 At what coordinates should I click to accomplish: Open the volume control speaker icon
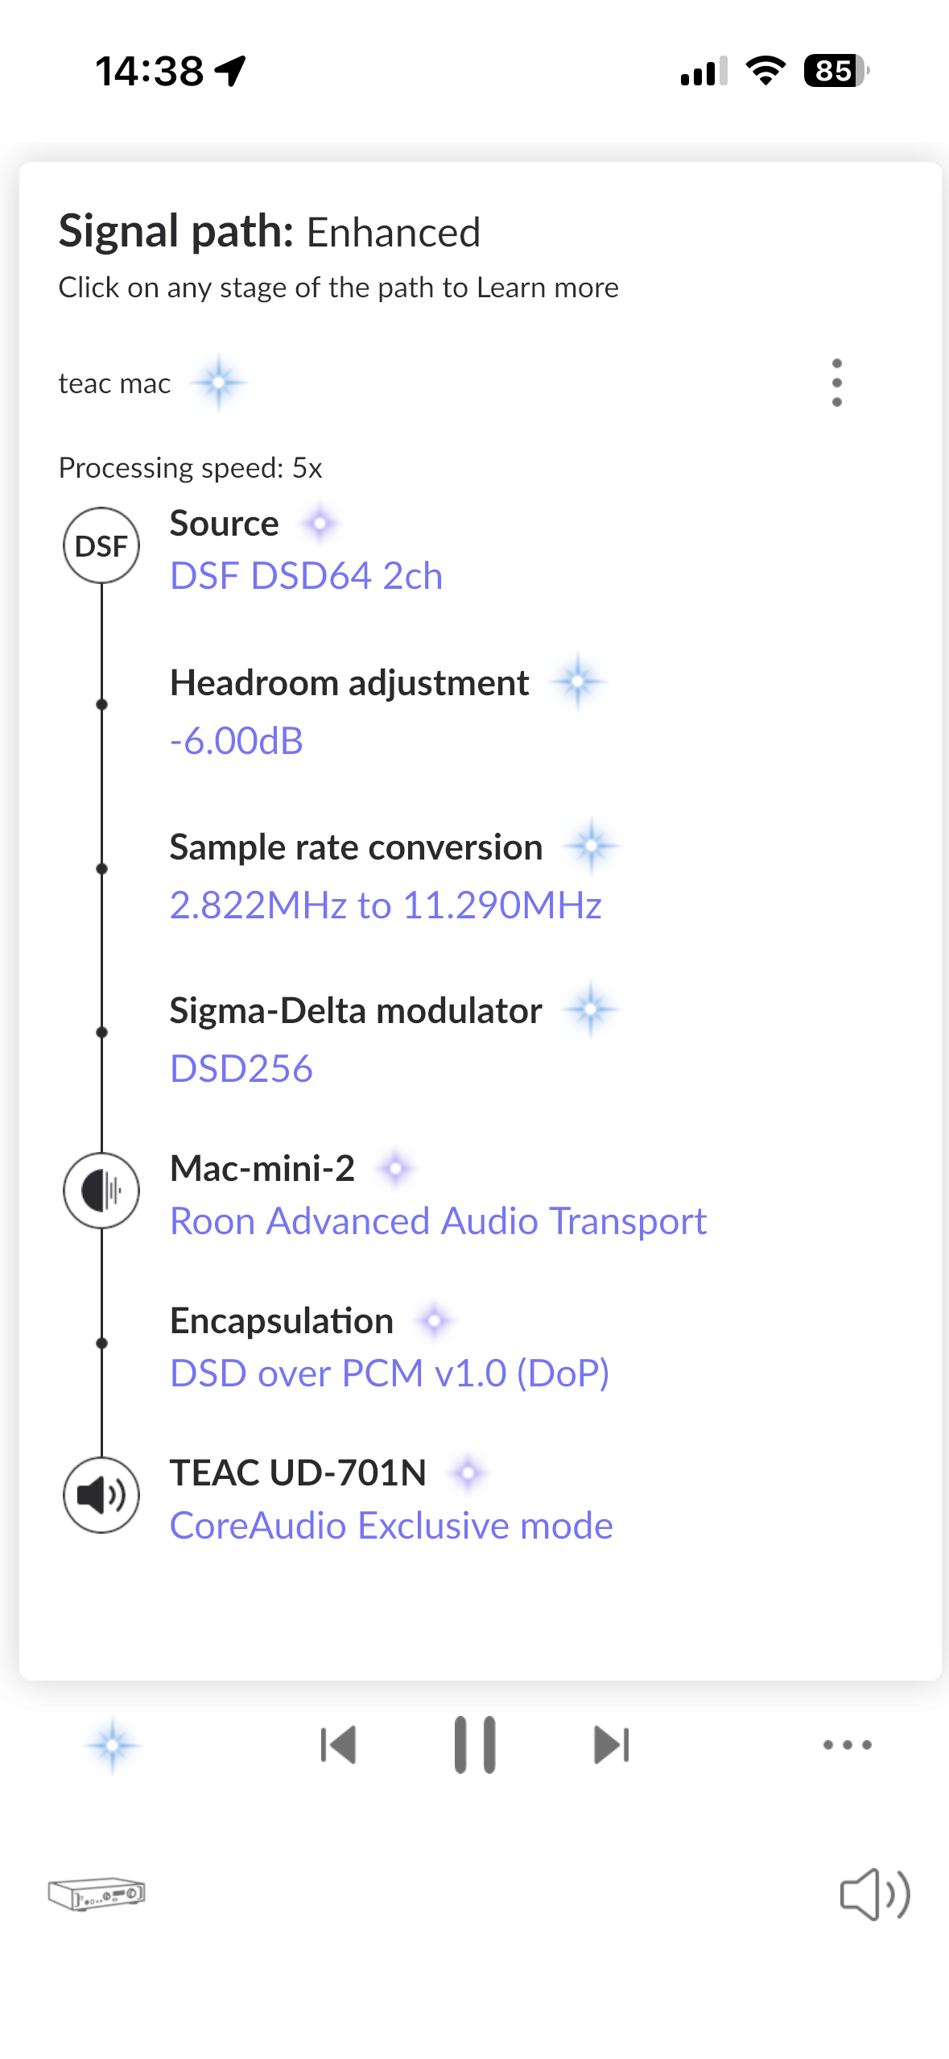875,1894
